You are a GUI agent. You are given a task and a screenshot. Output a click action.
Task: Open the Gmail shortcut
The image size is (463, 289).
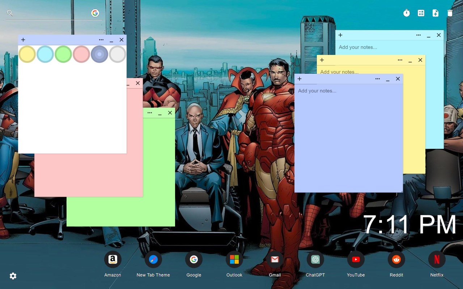click(275, 259)
